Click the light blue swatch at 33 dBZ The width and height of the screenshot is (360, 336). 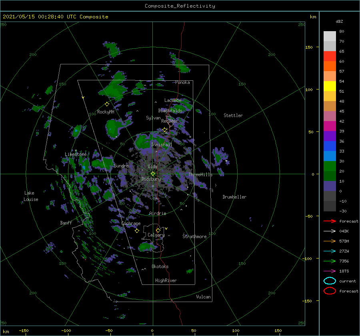coord(330,156)
